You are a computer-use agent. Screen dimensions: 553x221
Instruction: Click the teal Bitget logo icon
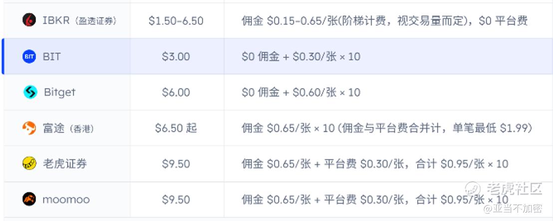click(x=30, y=92)
